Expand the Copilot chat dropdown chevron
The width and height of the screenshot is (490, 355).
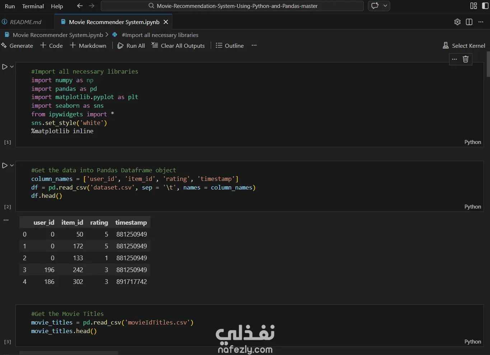click(x=385, y=6)
